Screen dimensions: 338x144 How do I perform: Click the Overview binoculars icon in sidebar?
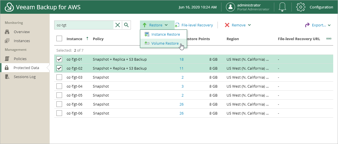7,32
